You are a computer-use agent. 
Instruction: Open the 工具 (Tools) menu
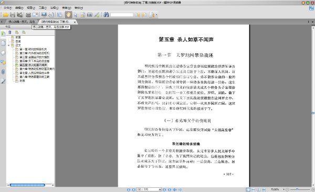pyautogui.click(x=43, y=8)
